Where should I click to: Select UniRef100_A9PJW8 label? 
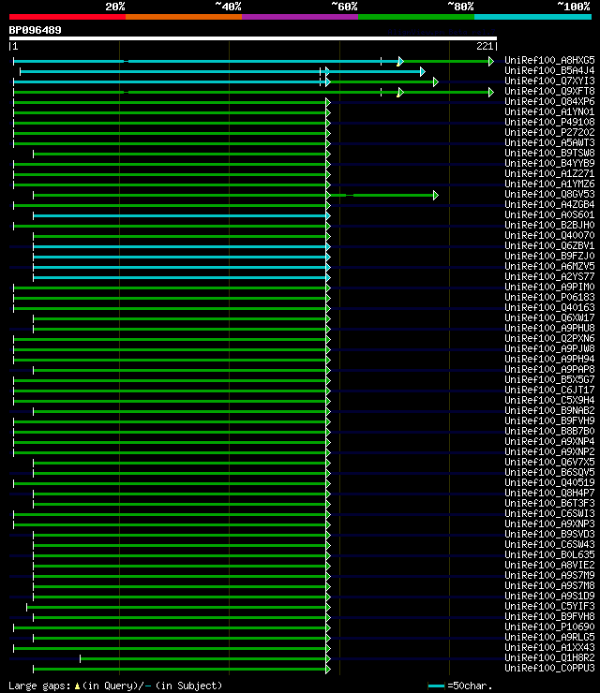[549, 348]
